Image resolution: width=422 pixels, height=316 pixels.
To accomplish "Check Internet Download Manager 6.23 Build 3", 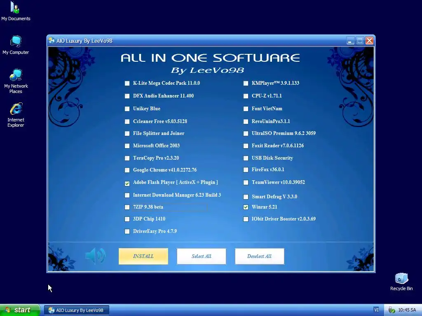I will pyautogui.click(x=127, y=195).
